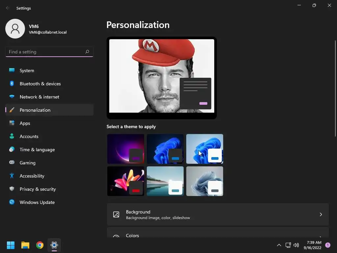Click the vertical scrollbar on the right
337x253 pixels.
[335, 88]
